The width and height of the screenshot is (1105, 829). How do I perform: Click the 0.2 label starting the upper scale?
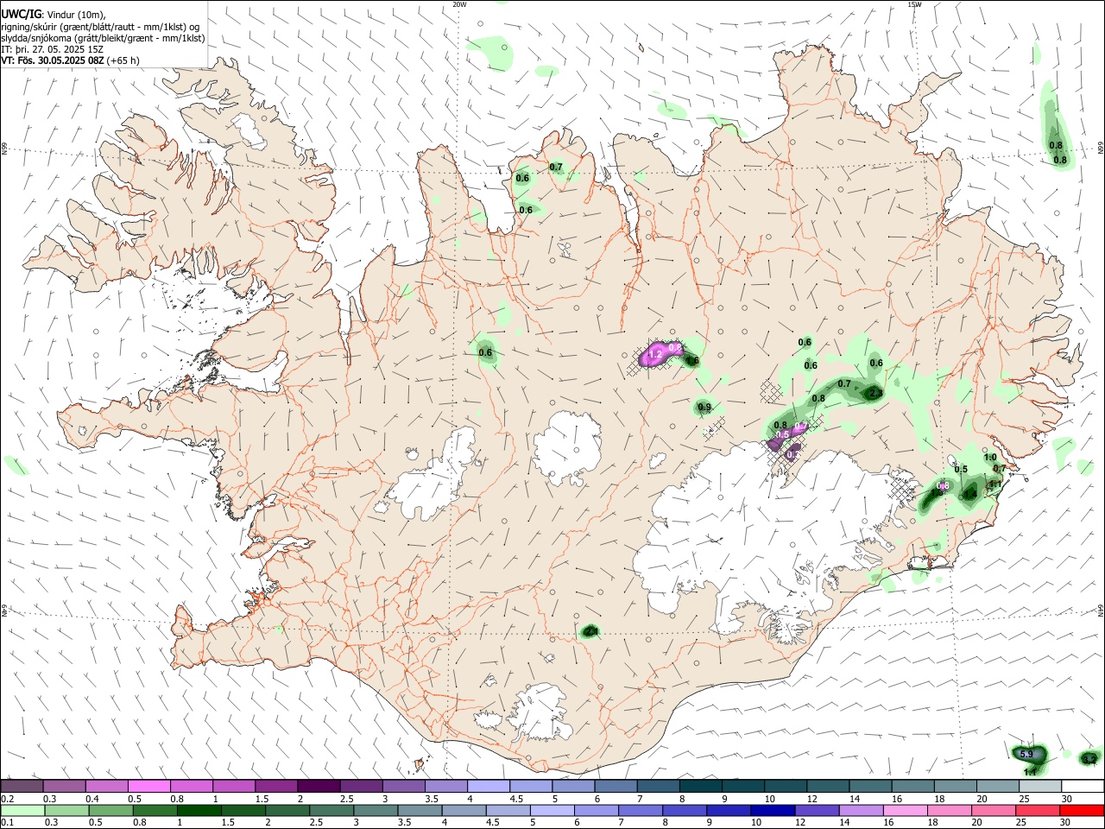click(7, 799)
